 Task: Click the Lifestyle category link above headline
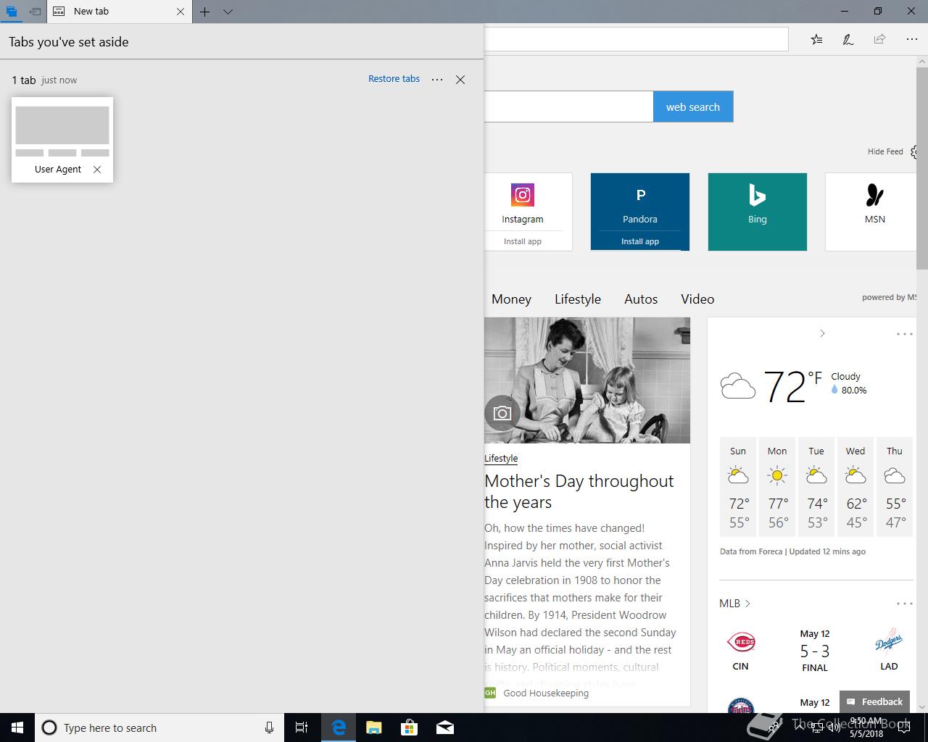[501, 459]
